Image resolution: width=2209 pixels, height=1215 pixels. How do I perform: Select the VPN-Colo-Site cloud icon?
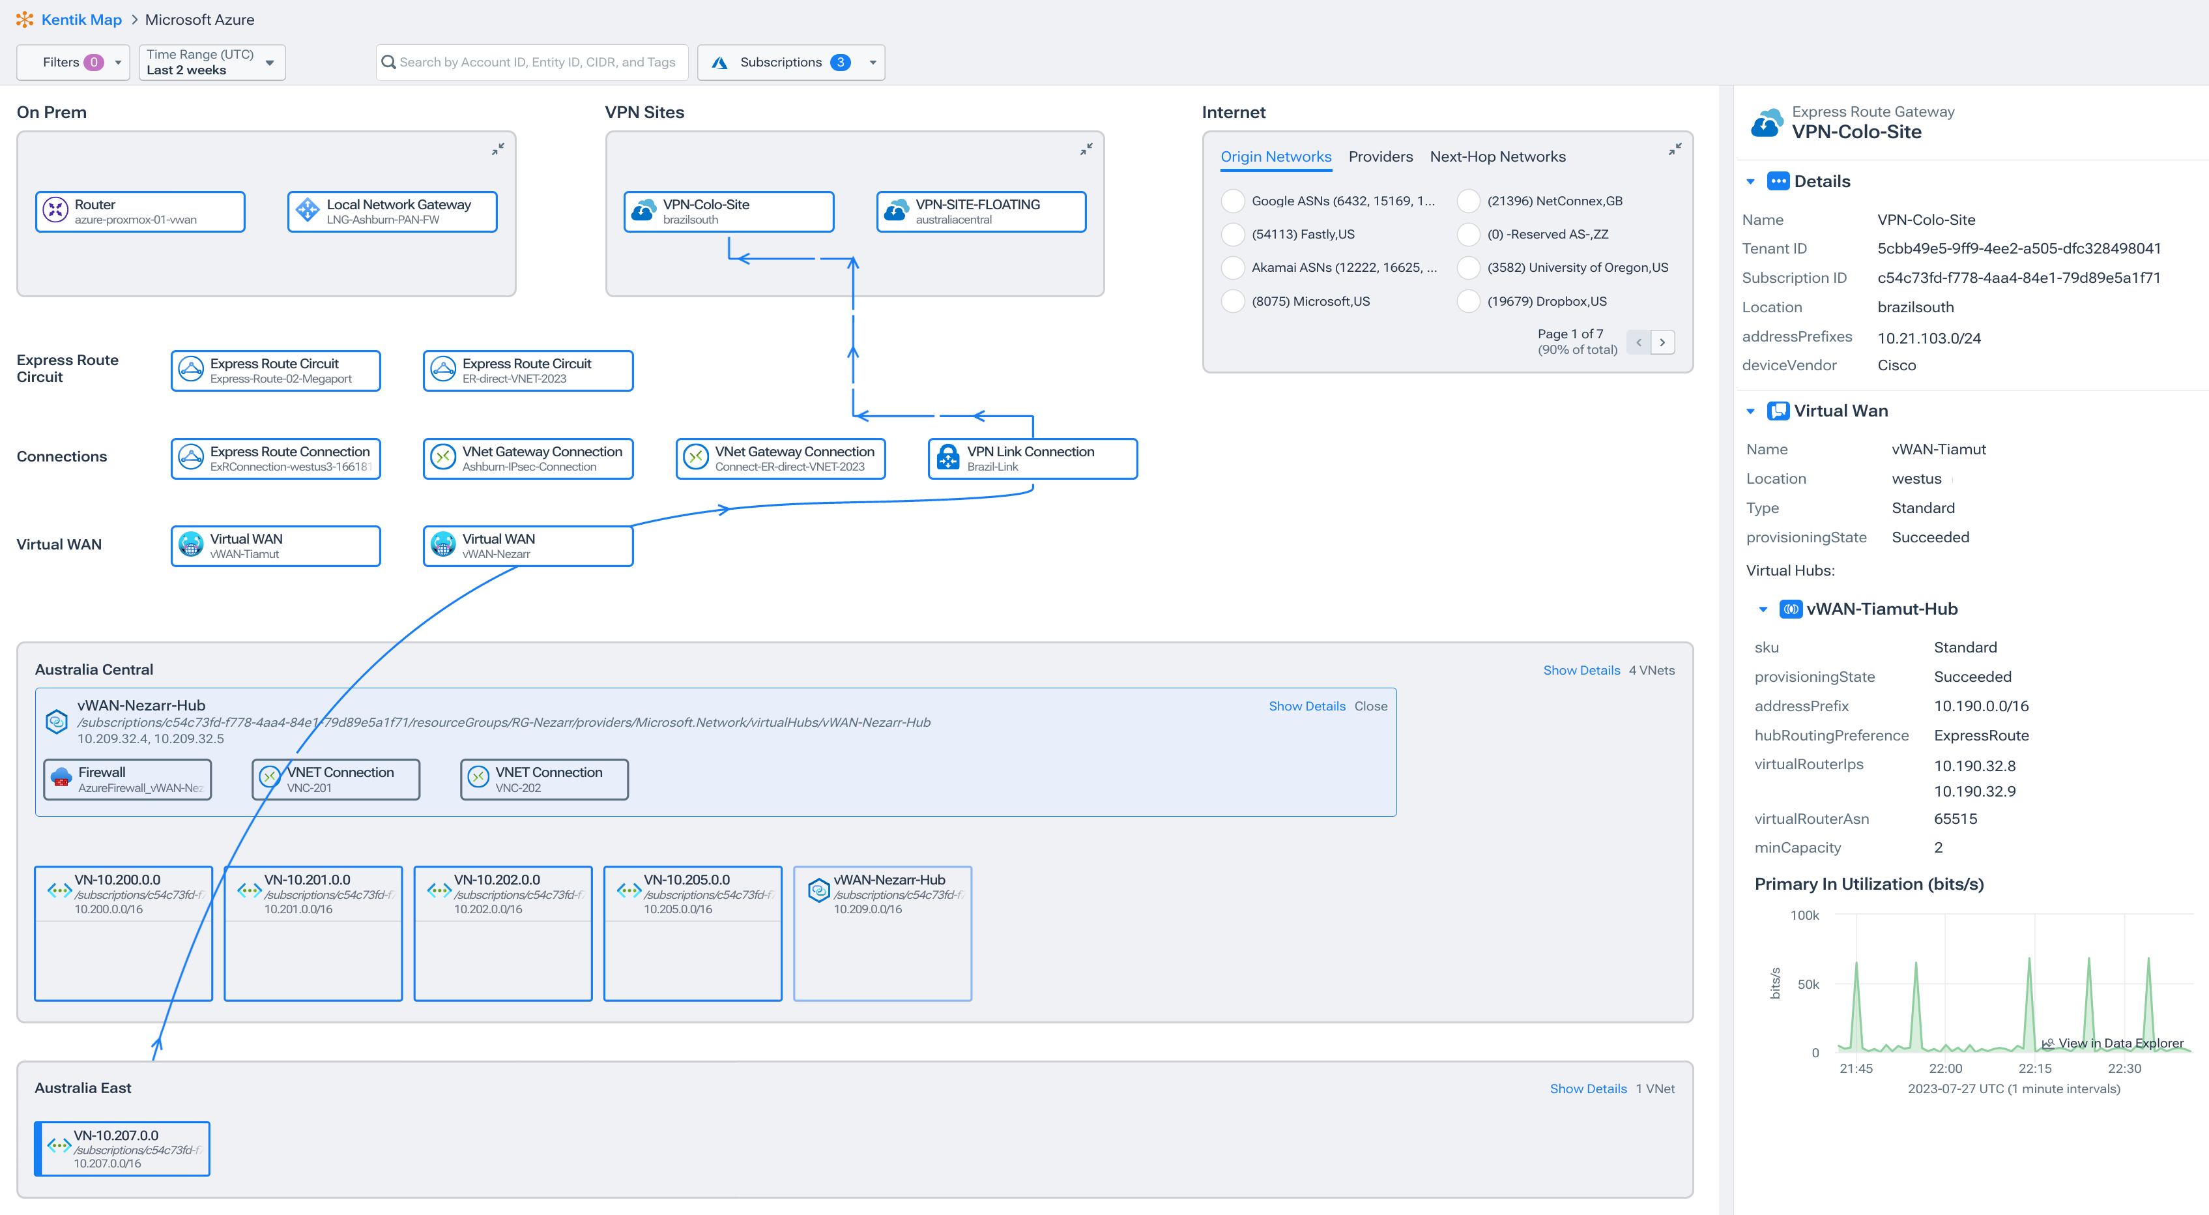pyautogui.click(x=643, y=211)
